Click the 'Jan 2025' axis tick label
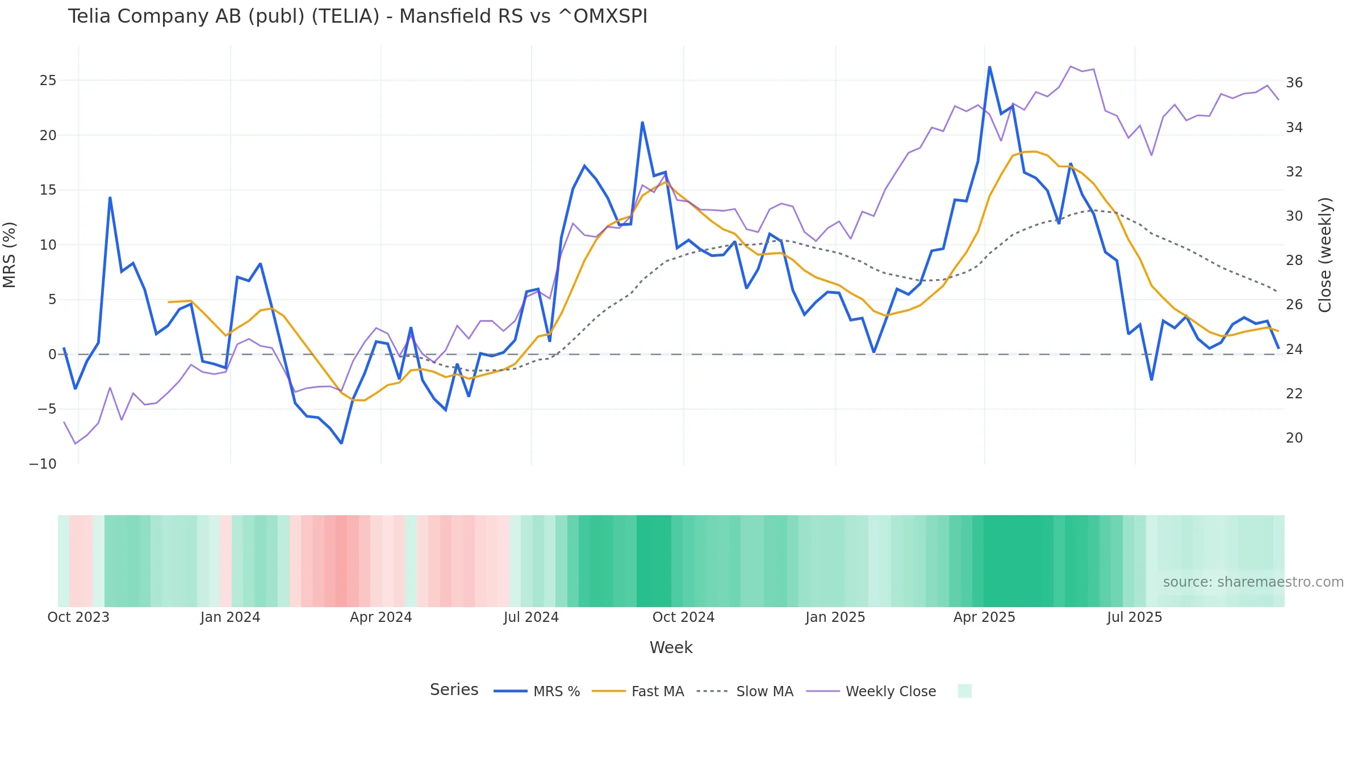Image resolution: width=1363 pixels, height=766 pixels. coord(835,617)
